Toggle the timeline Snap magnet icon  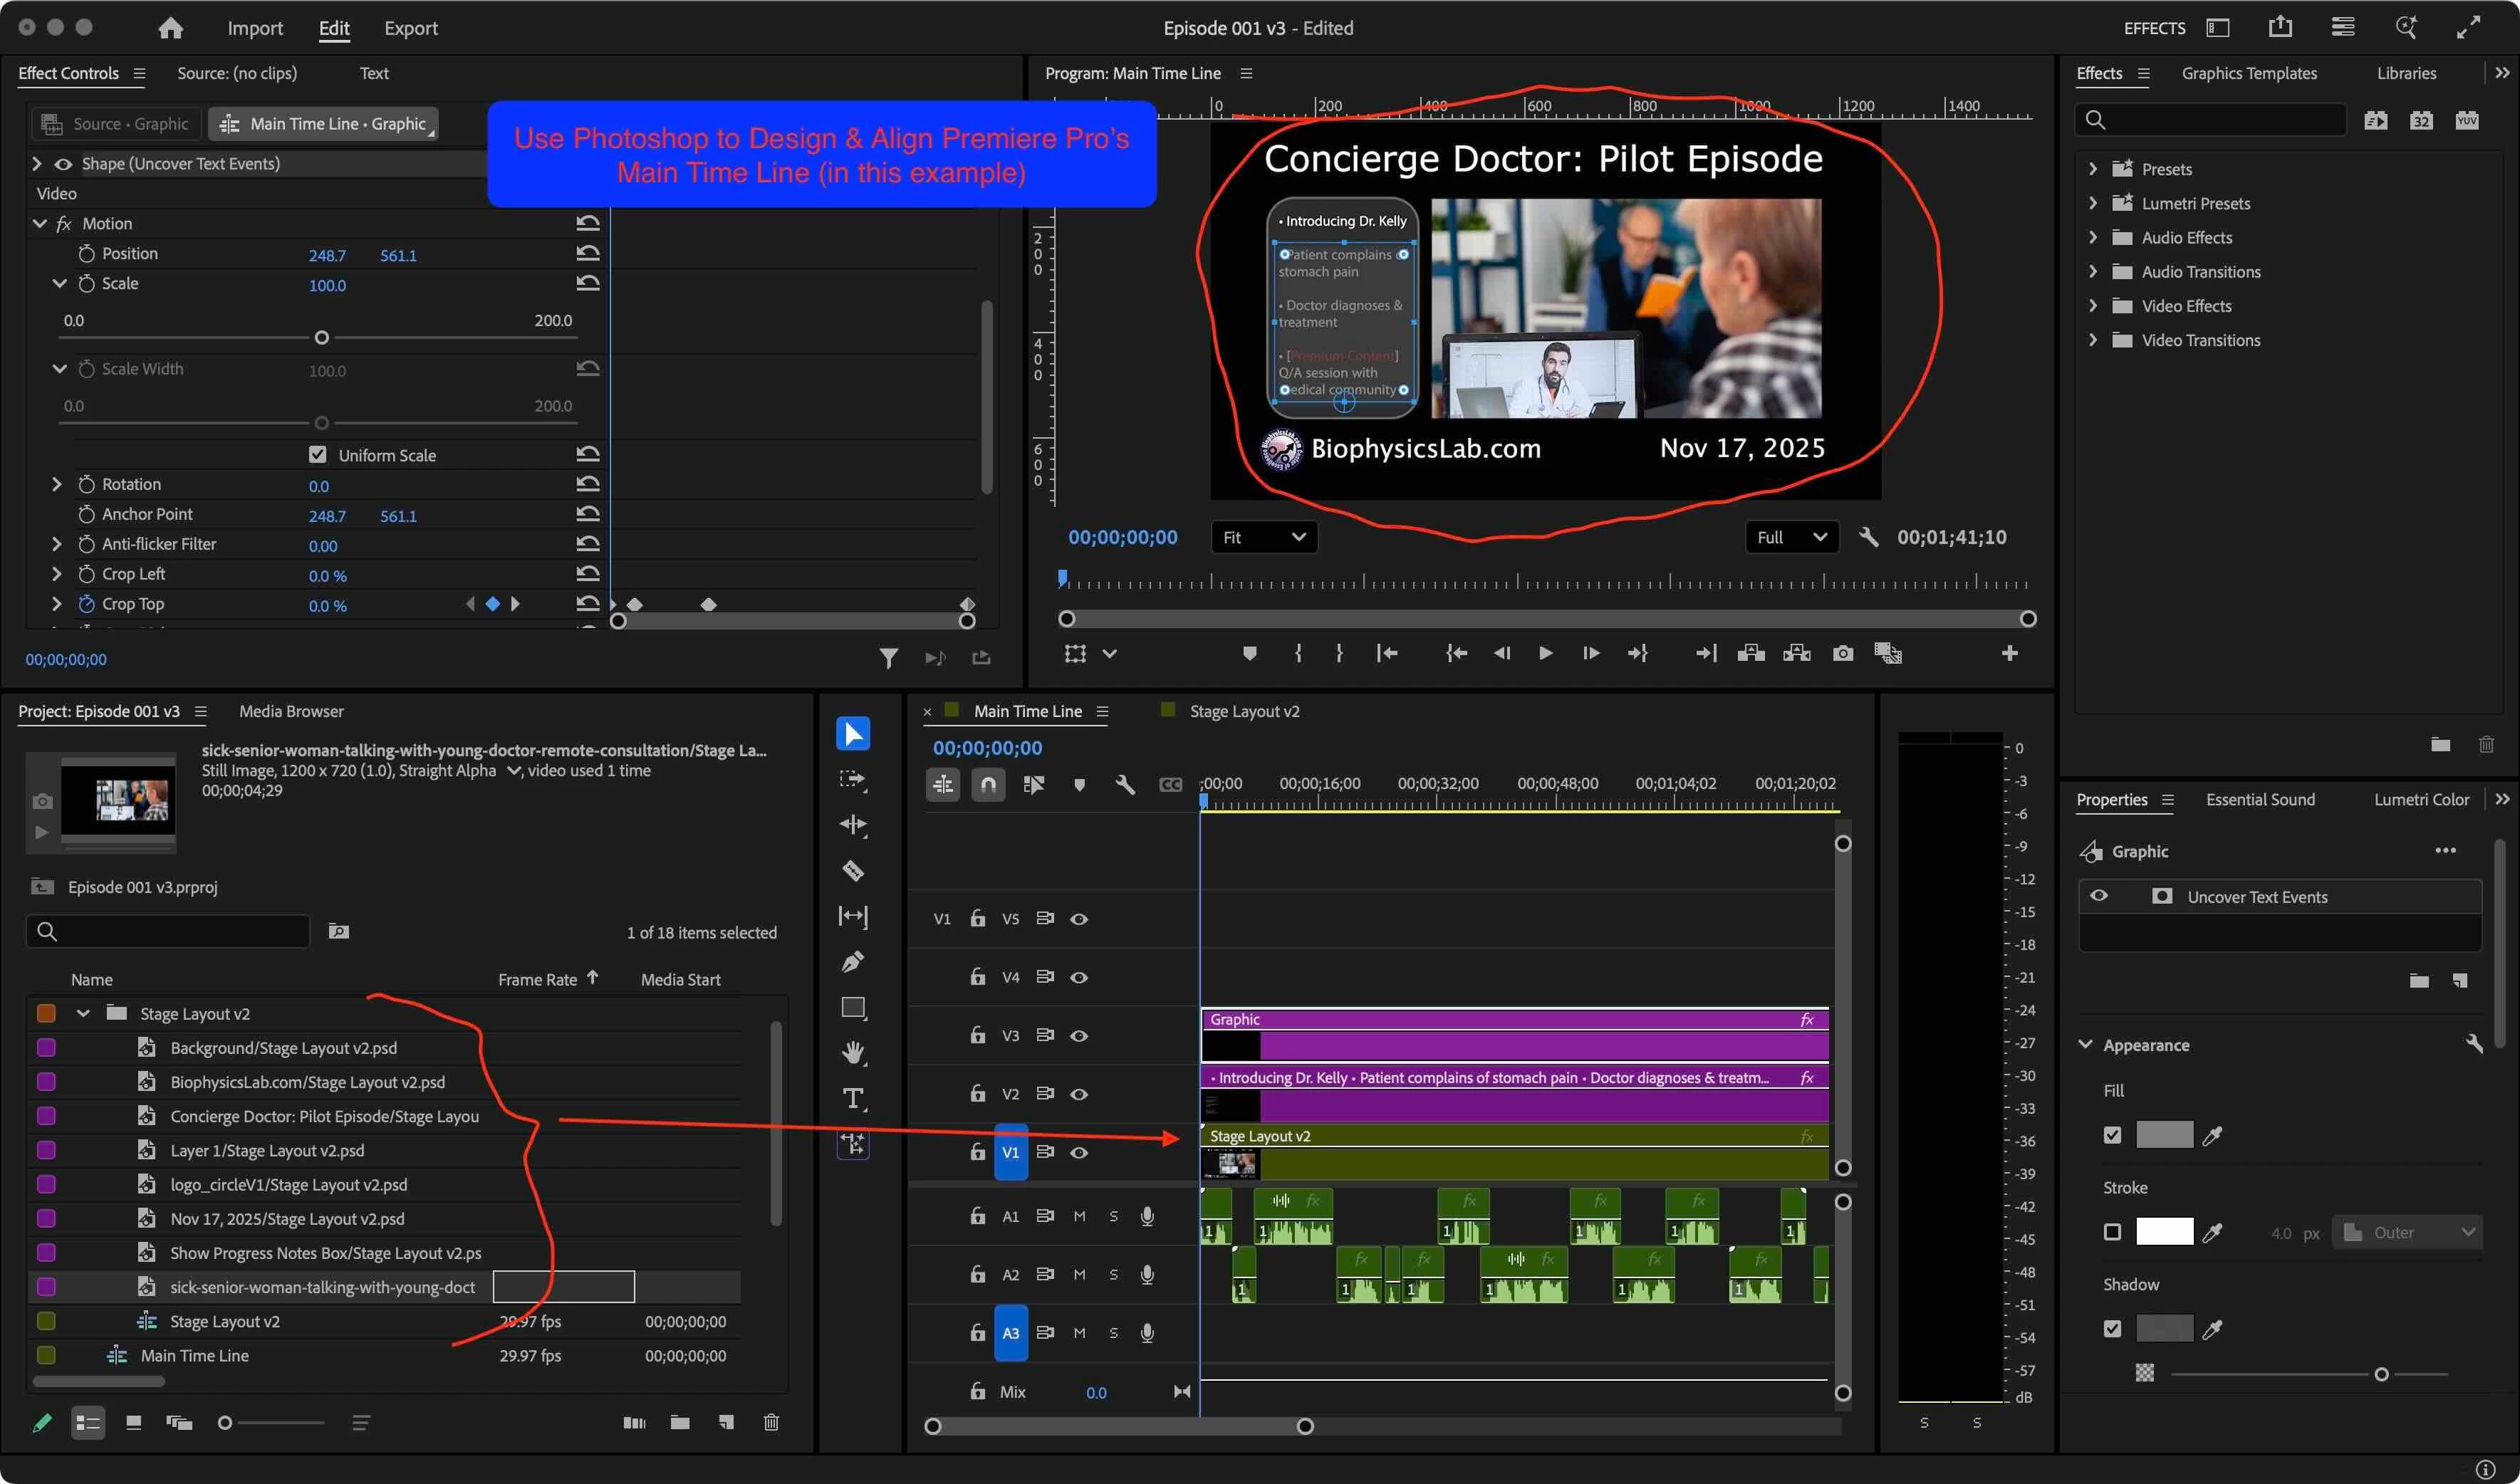point(988,785)
